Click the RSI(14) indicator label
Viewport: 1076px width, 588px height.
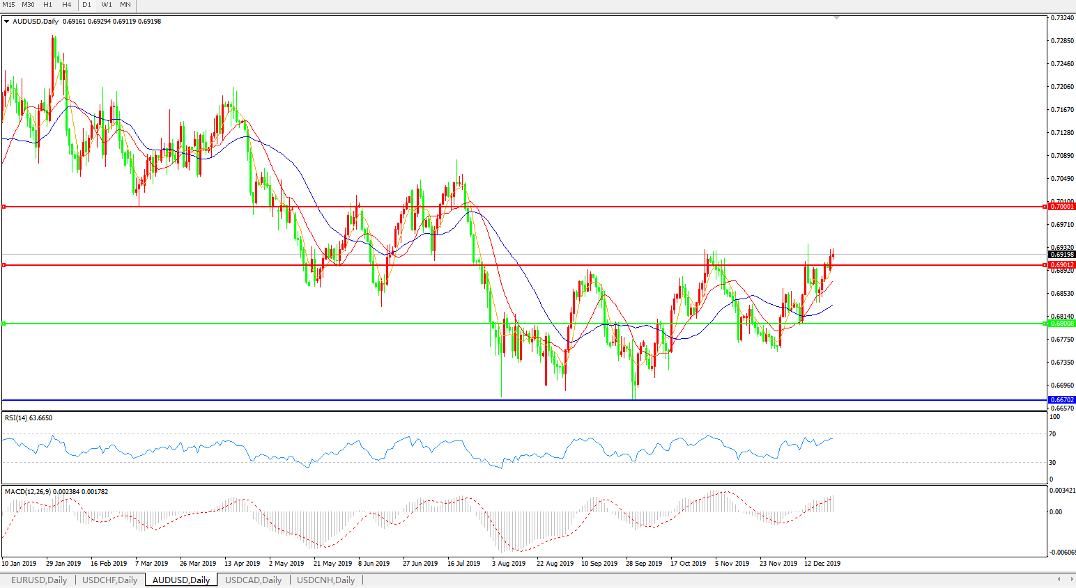coord(28,418)
